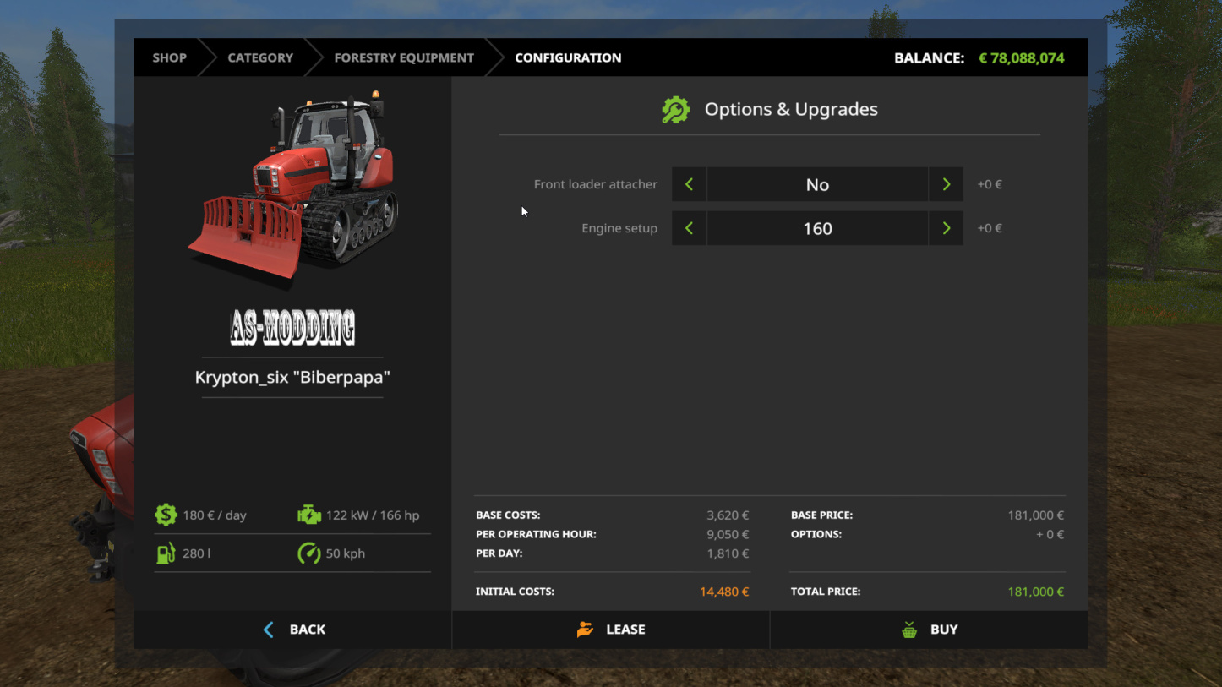Viewport: 1222px width, 687px height.
Task: Click the blue back arrow icon
Action: [x=269, y=630]
